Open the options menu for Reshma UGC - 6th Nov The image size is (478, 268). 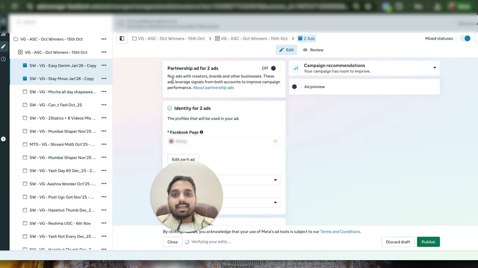(104, 223)
